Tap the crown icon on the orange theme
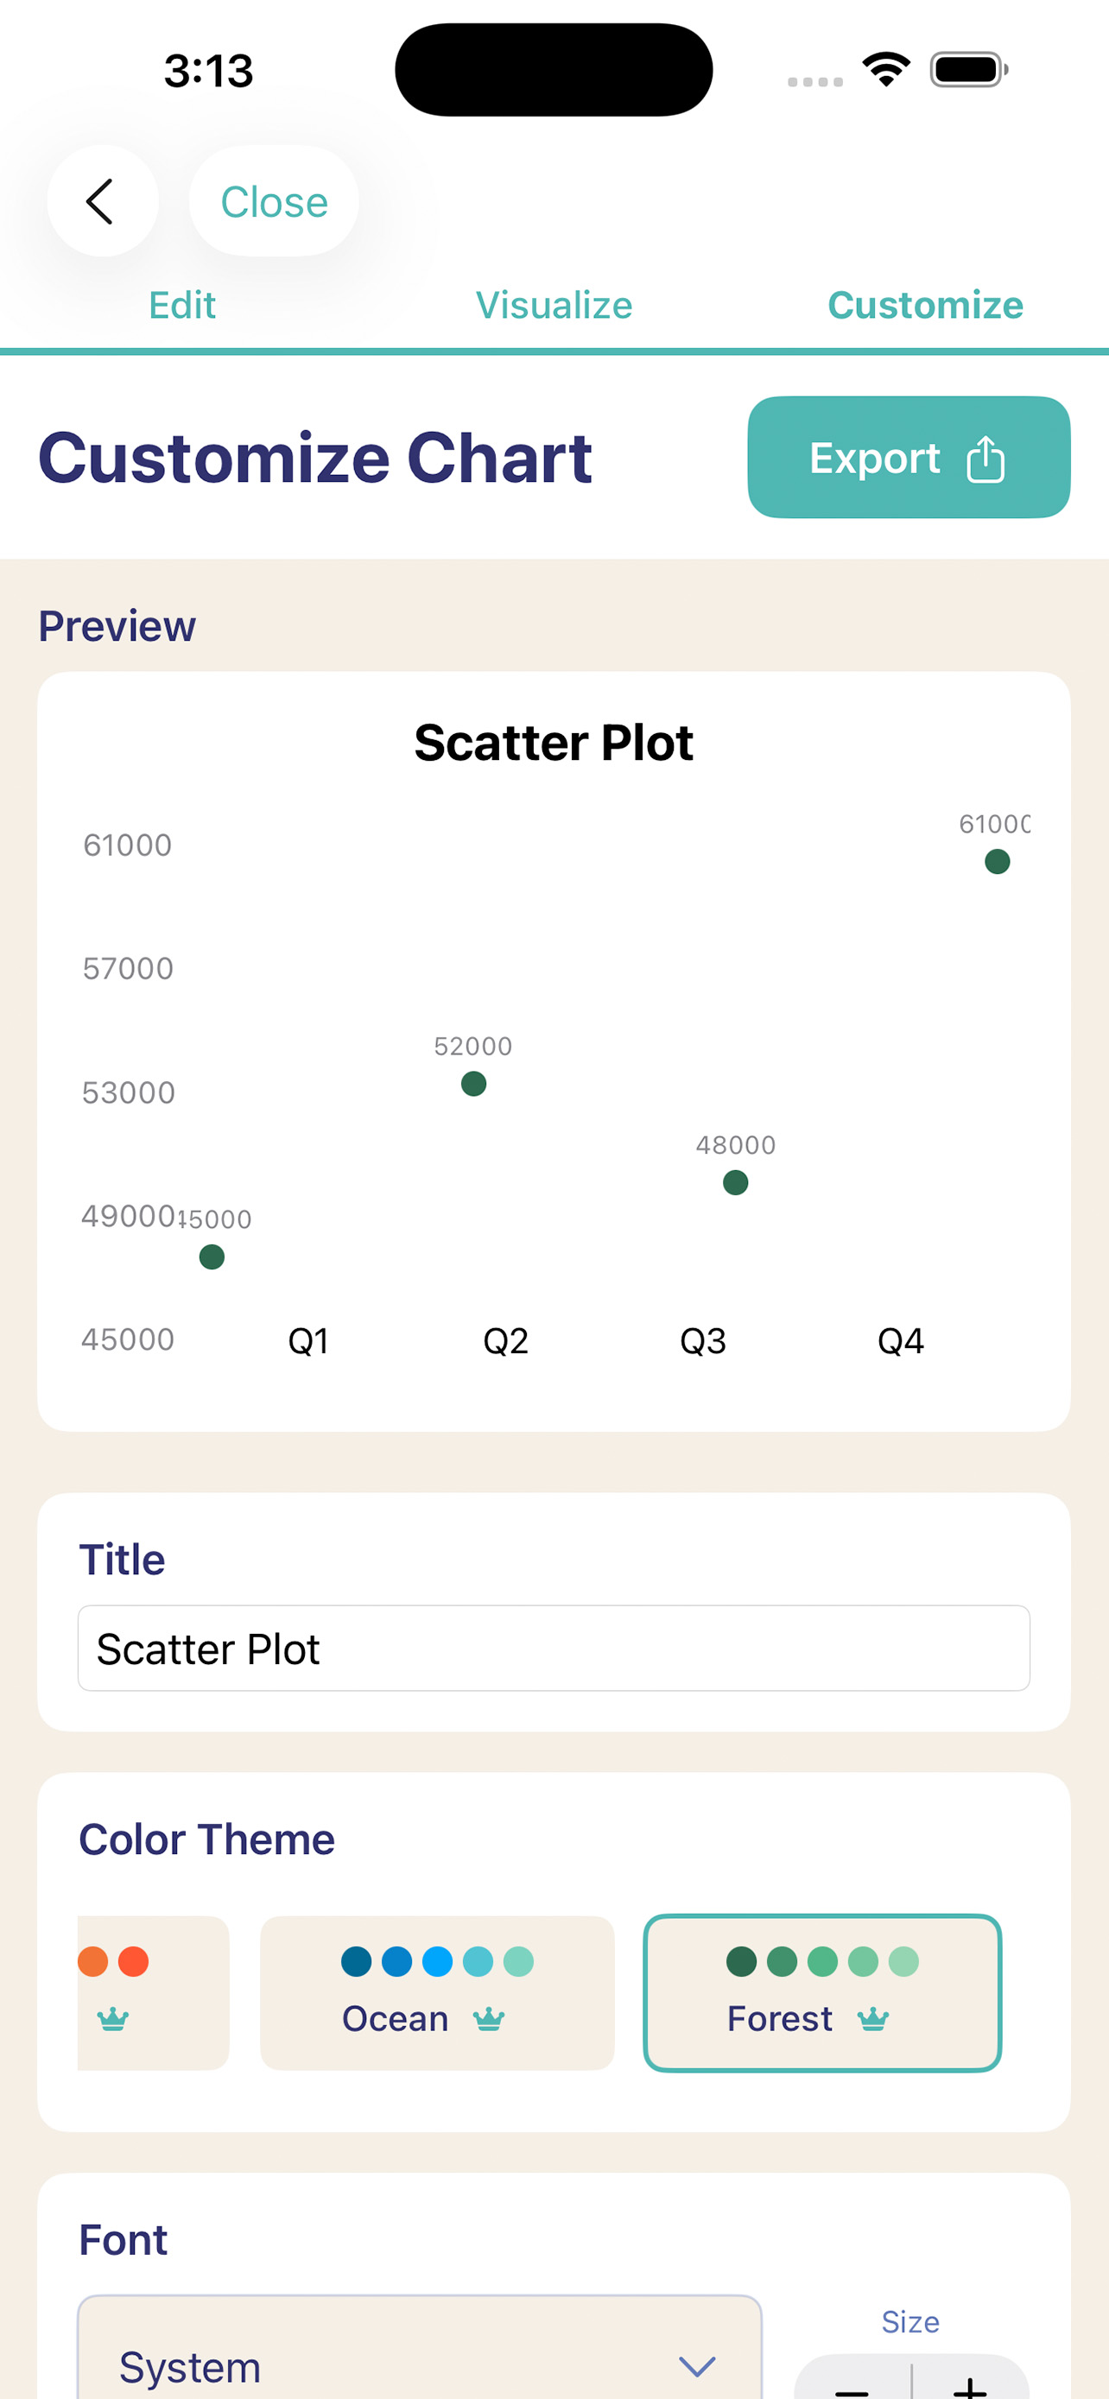Image resolution: width=1109 pixels, height=2399 pixels. click(112, 2019)
